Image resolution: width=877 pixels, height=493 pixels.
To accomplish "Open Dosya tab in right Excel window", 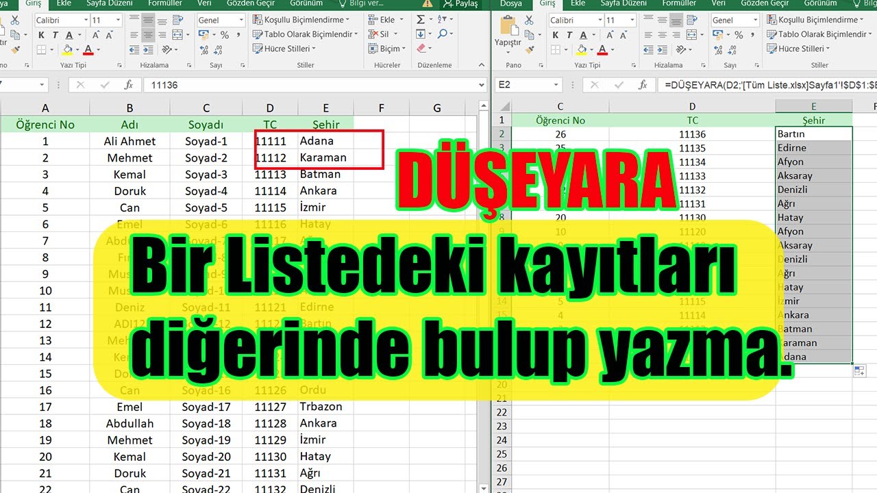I will tap(510, 3).
